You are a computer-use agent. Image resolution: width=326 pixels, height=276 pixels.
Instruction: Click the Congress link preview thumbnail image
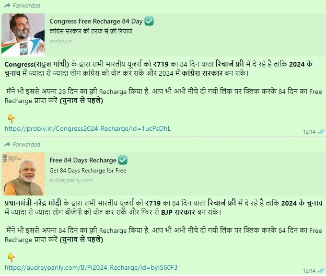point(23,35)
